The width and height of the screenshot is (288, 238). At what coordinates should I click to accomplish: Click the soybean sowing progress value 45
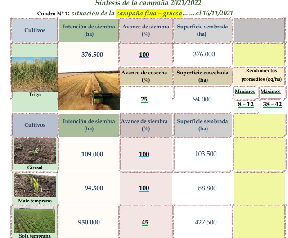(145, 223)
